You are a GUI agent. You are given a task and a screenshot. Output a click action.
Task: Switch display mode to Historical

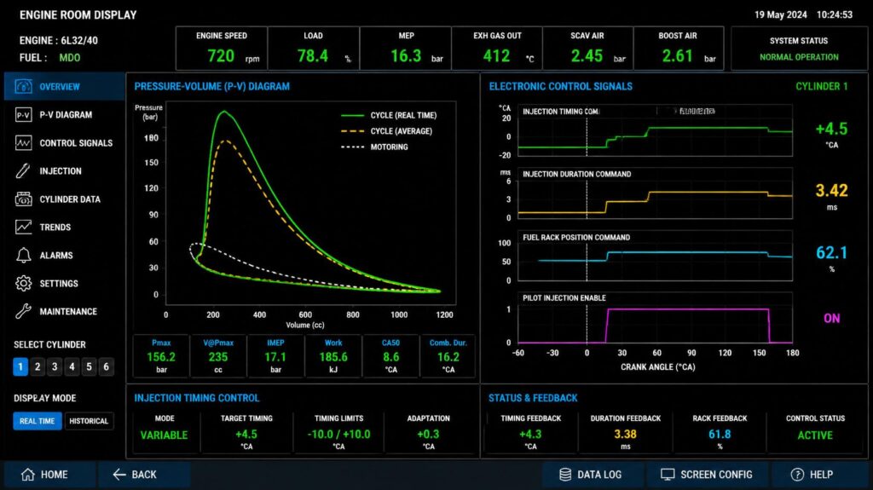point(89,421)
